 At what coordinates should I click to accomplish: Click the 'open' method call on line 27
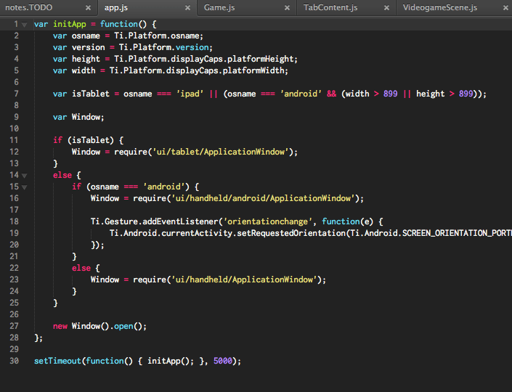click(x=123, y=326)
